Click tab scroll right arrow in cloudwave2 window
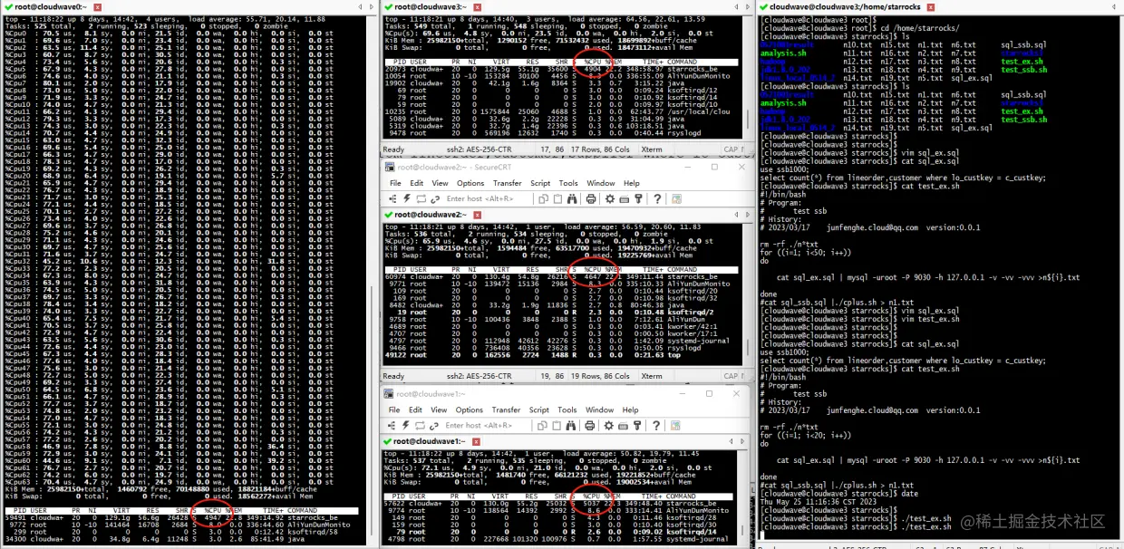The width and height of the screenshot is (1124, 549). 748,215
